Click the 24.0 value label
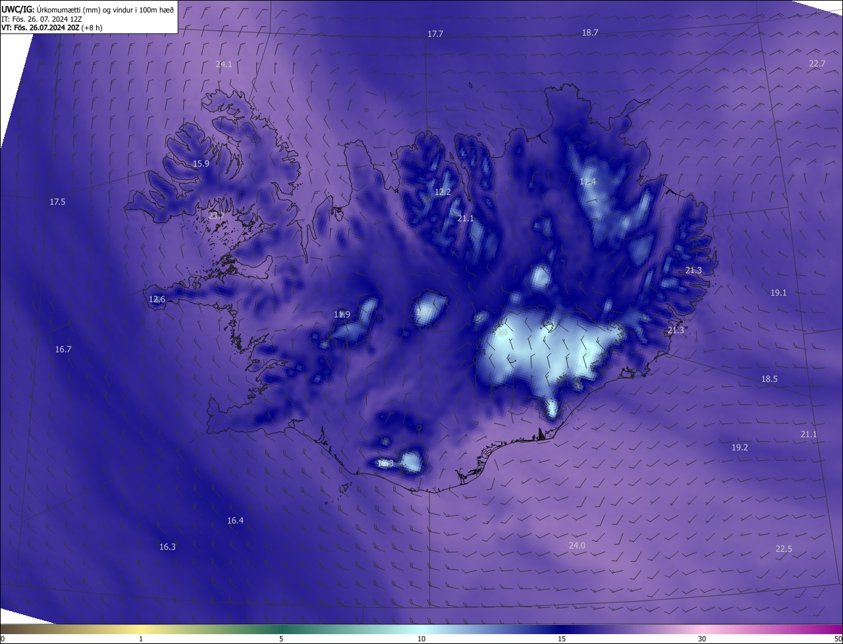 pyautogui.click(x=577, y=545)
